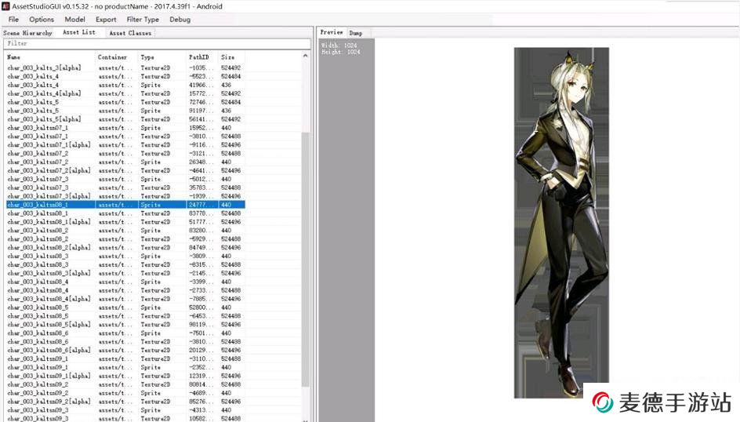This screenshot has width=740, height=422.
Task: Open the File menu
Action: coord(13,20)
